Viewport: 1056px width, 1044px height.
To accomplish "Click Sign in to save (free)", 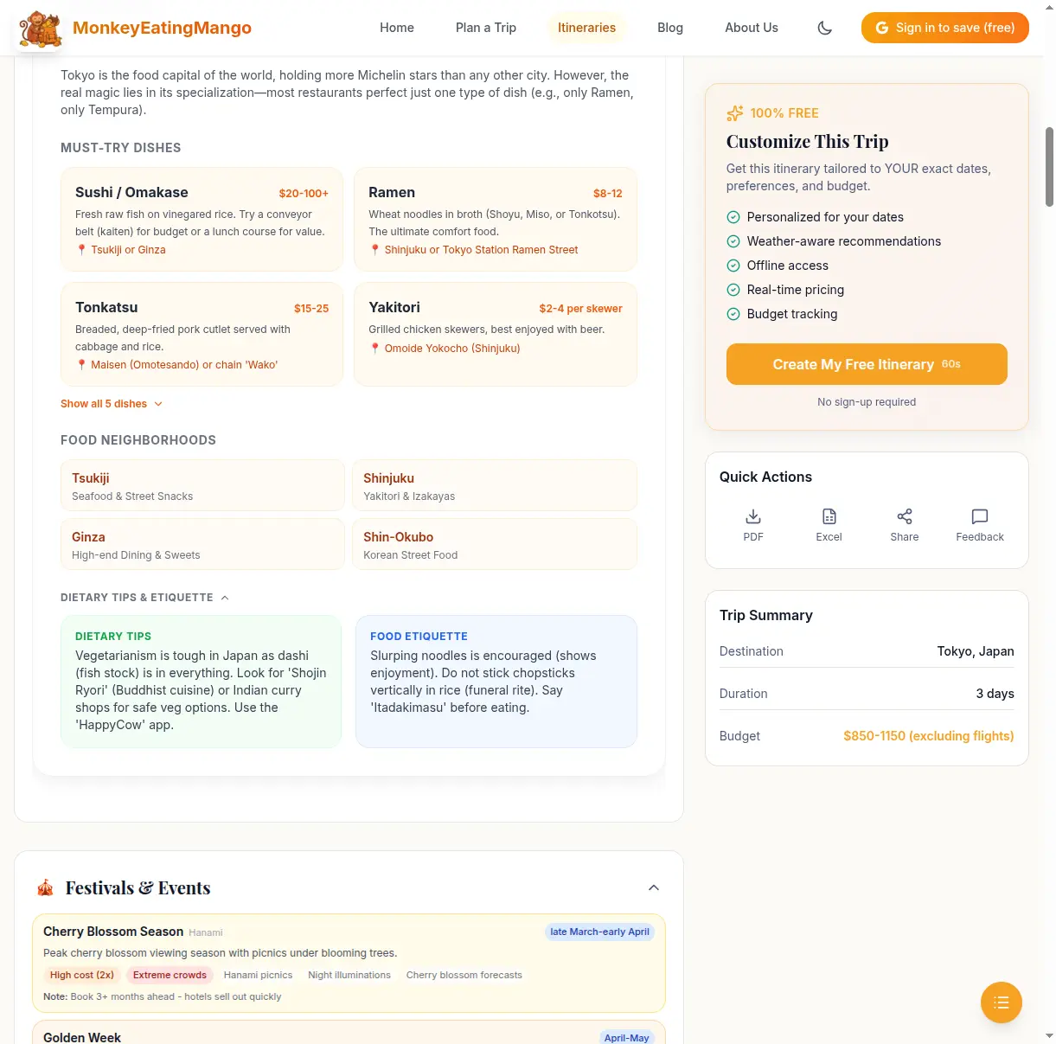I will (x=944, y=28).
